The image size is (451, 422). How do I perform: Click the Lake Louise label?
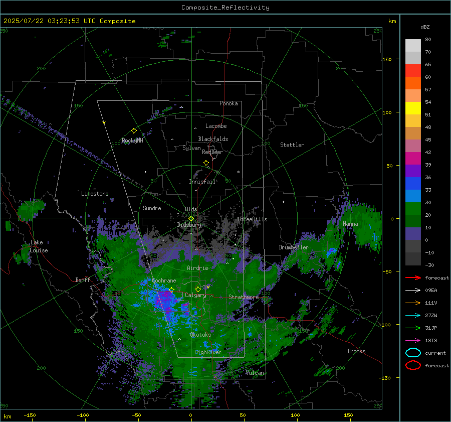[x=39, y=246]
